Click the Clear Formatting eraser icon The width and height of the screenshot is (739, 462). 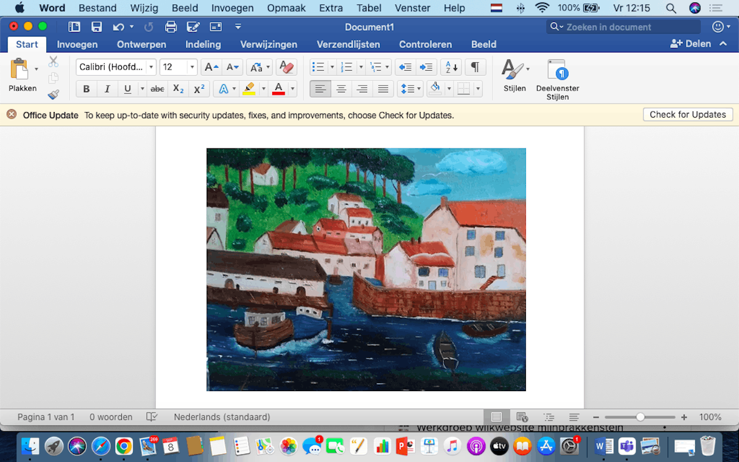(x=285, y=67)
